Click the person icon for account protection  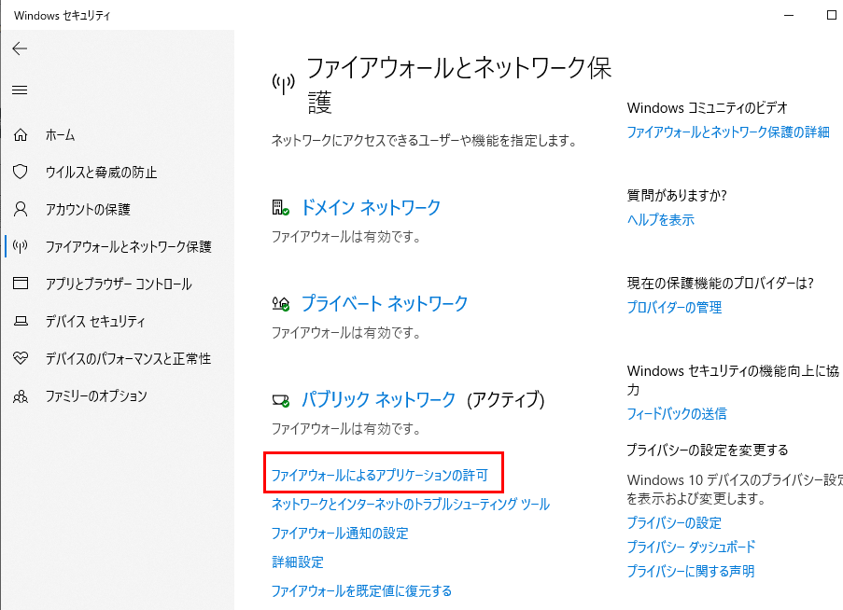[x=21, y=209]
